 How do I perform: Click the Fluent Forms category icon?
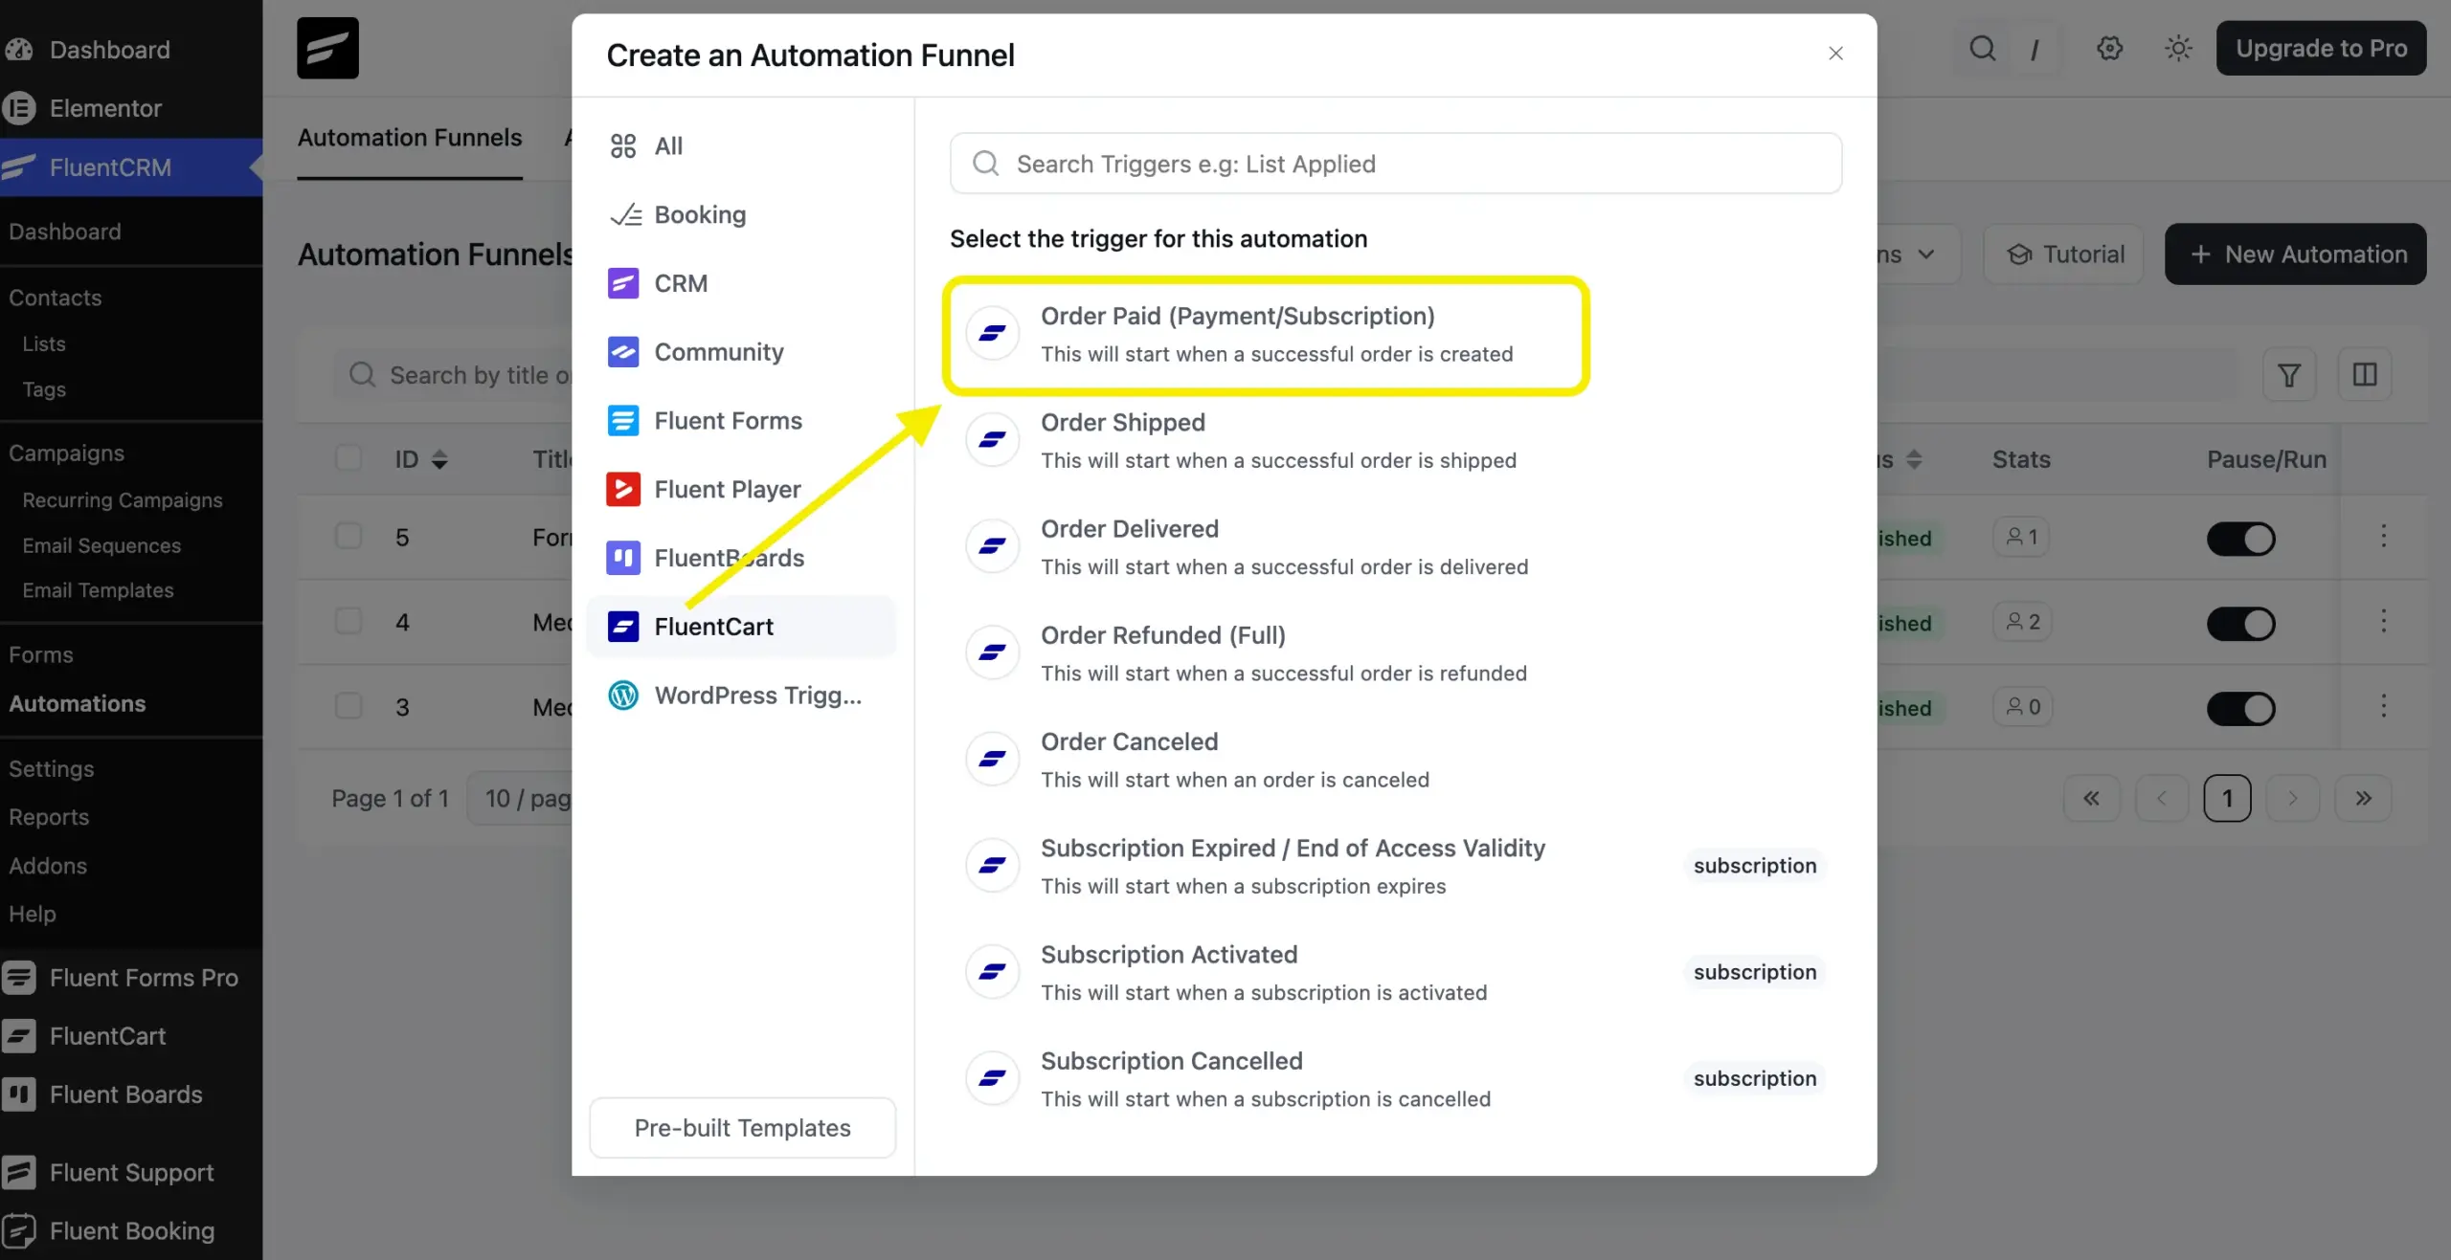pos(623,420)
